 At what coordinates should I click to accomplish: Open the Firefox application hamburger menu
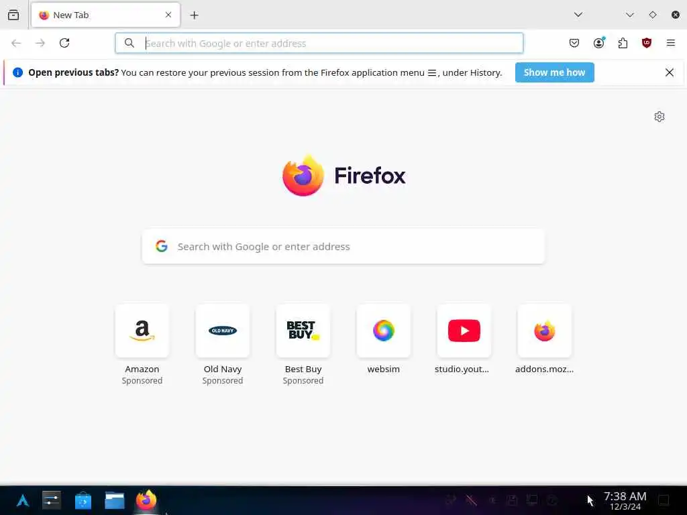tap(671, 43)
